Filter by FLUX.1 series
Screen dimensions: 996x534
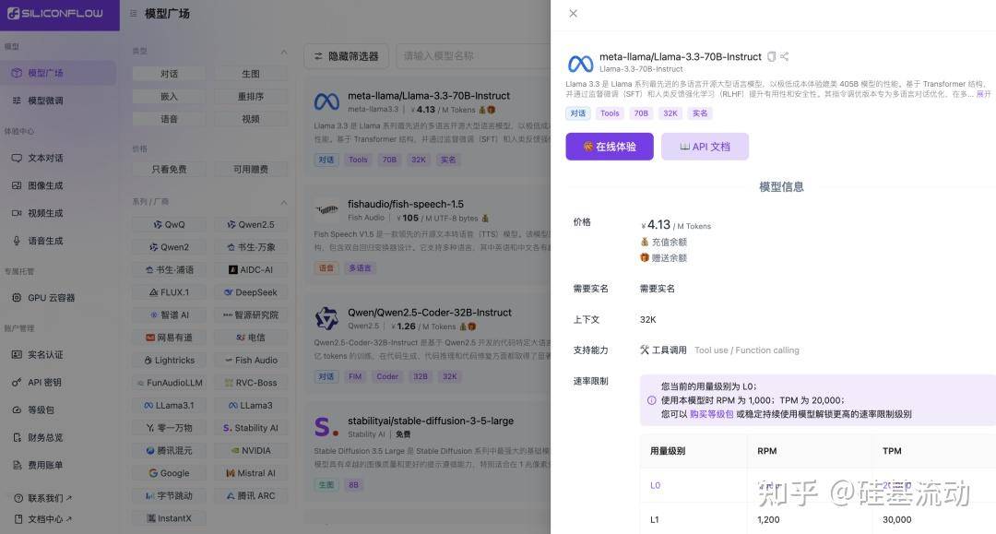(x=169, y=292)
